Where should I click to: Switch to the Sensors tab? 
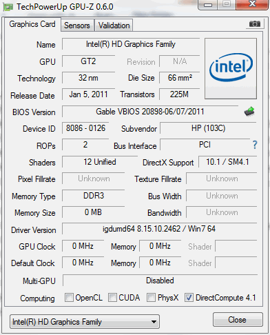click(77, 26)
